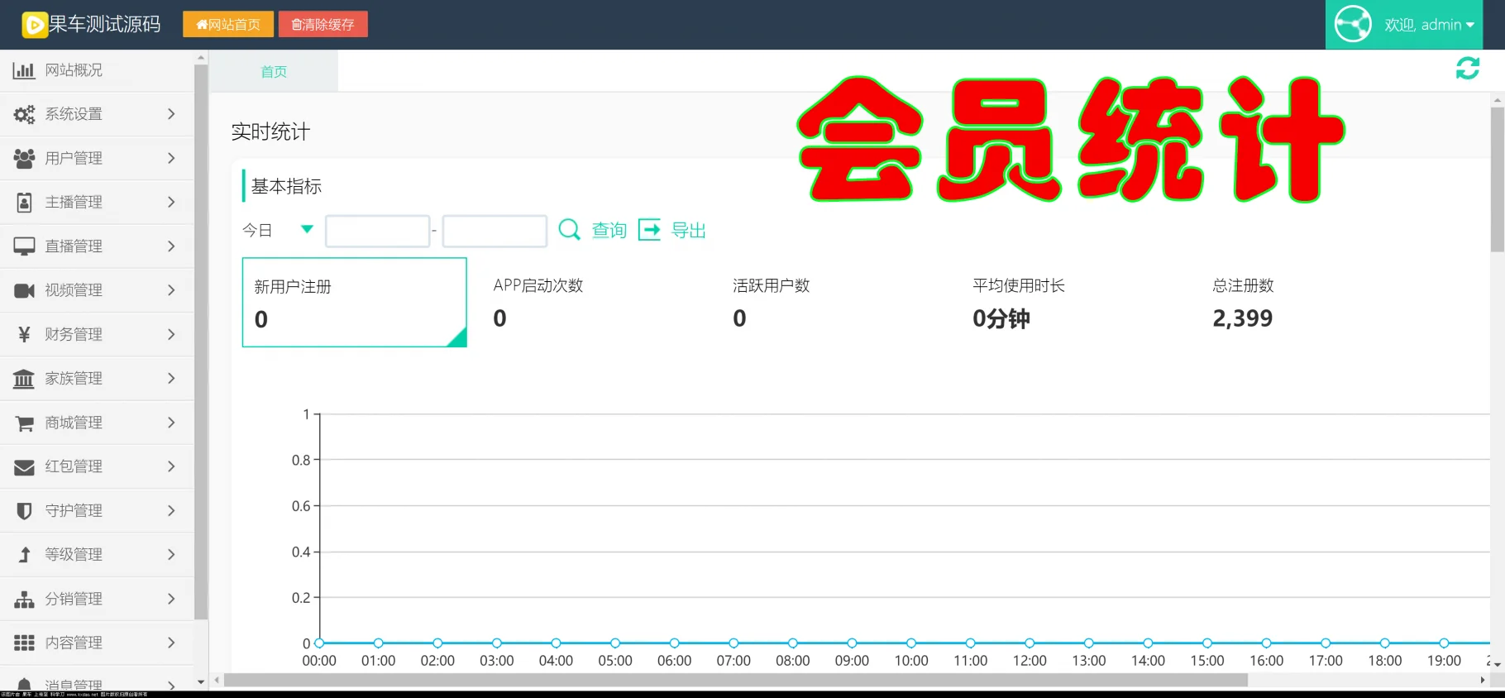The image size is (1505, 698).
Task: Click the end date input field
Action: pyautogui.click(x=494, y=231)
